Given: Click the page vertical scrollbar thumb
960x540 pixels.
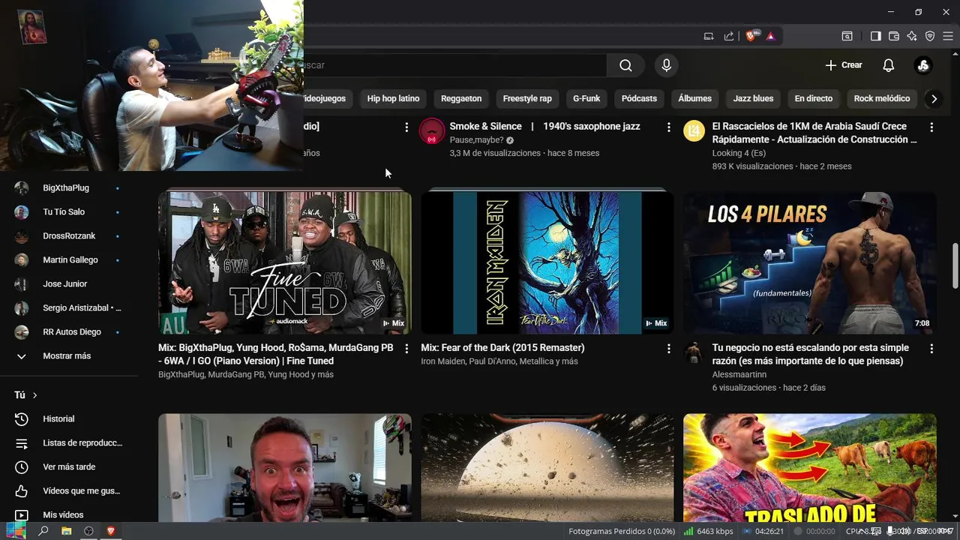Looking at the screenshot, I should [955, 265].
